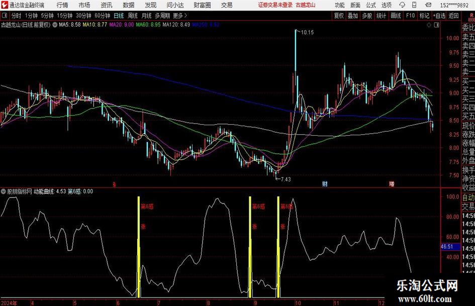Click the 自动 label in the side panel
This screenshot has height=306, width=475.
[468, 197]
